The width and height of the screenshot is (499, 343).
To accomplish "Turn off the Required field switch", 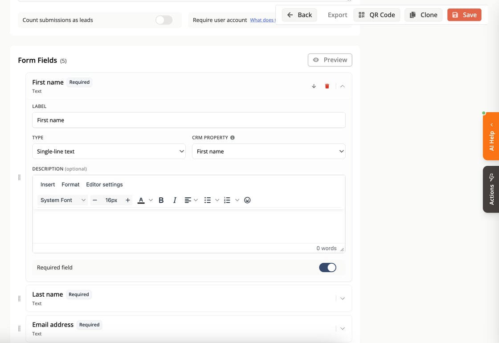I will coord(327,268).
